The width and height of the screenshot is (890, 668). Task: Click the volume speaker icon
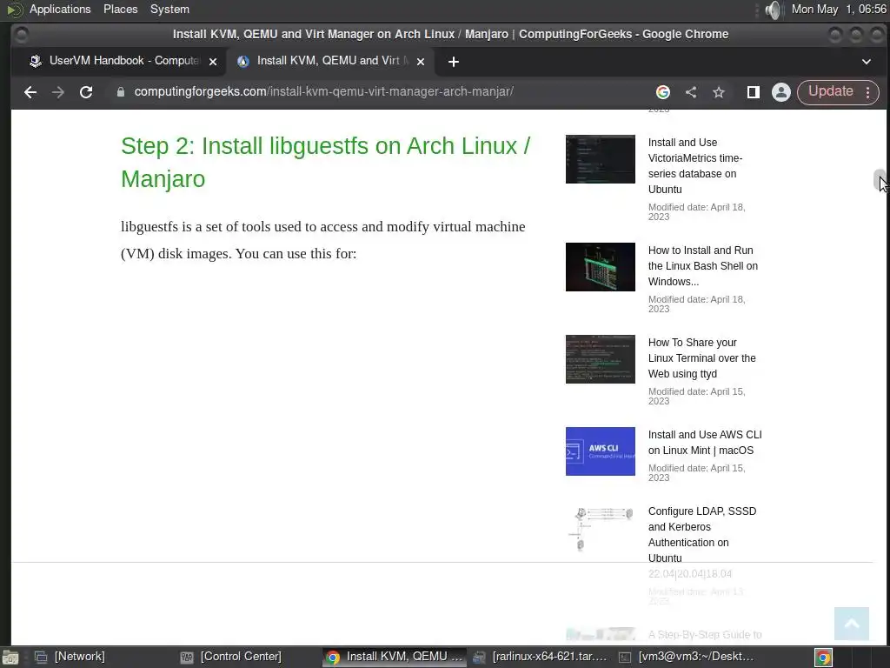773,10
